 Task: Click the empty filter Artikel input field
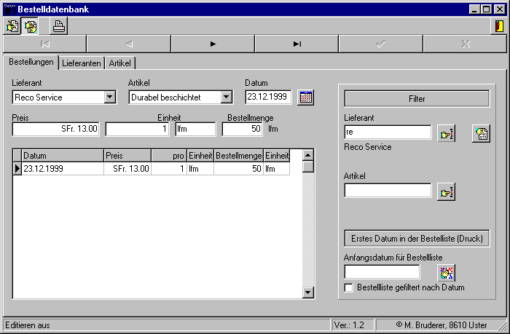(388, 191)
